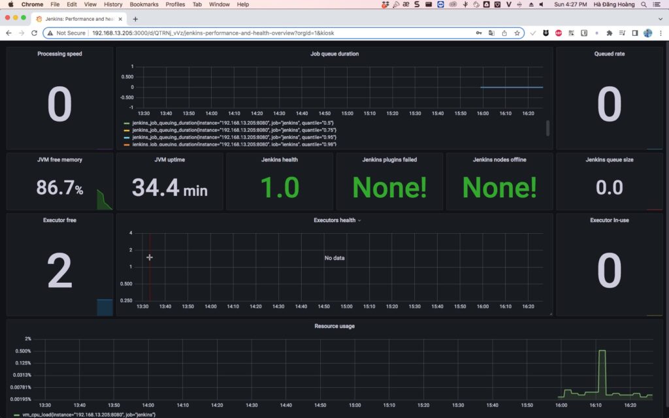Click the Not Secure site warning
Image resolution: width=669 pixels, height=418 pixels.
[67, 33]
